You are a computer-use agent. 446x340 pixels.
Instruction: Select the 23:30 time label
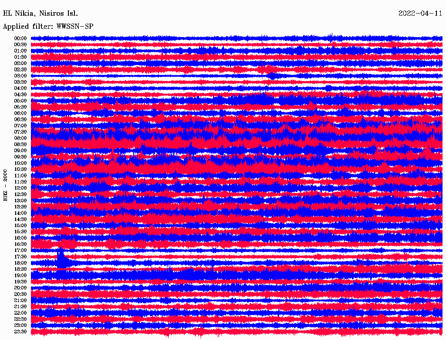(x=20, y=332)
